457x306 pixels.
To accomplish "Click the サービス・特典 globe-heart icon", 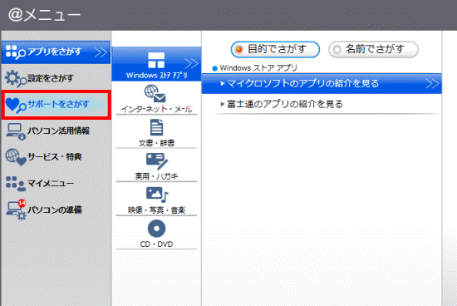I will click(x=16, y=157).
